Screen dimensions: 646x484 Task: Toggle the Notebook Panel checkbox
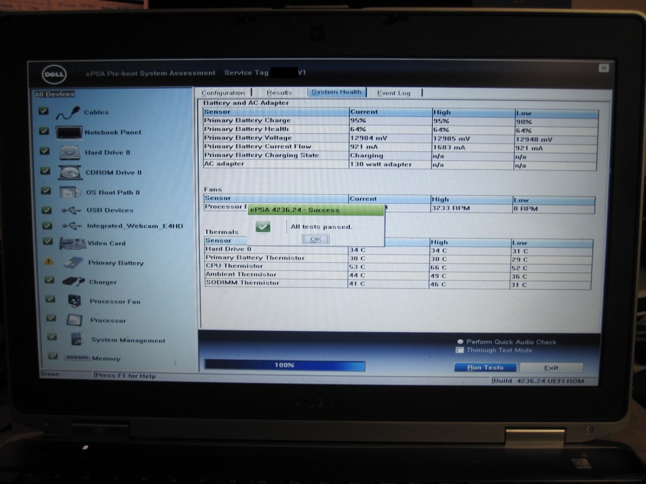[44, 131]
